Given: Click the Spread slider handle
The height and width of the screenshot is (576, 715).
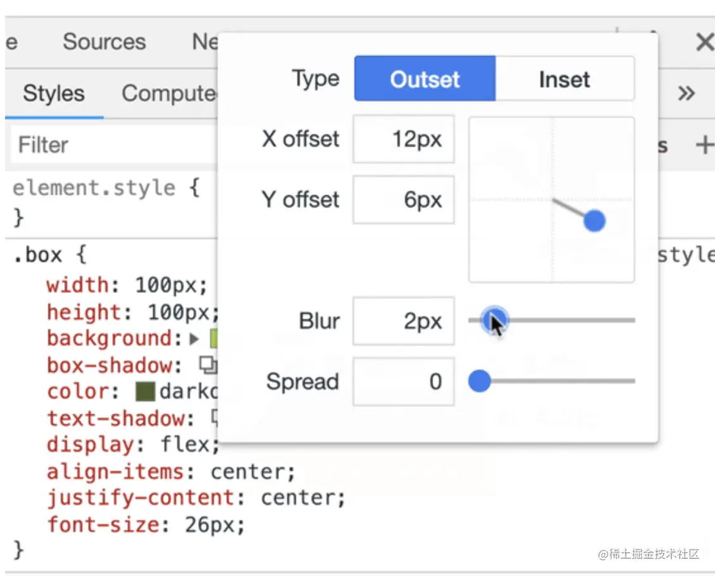Looking at the screenshot, I should (479, 381).
